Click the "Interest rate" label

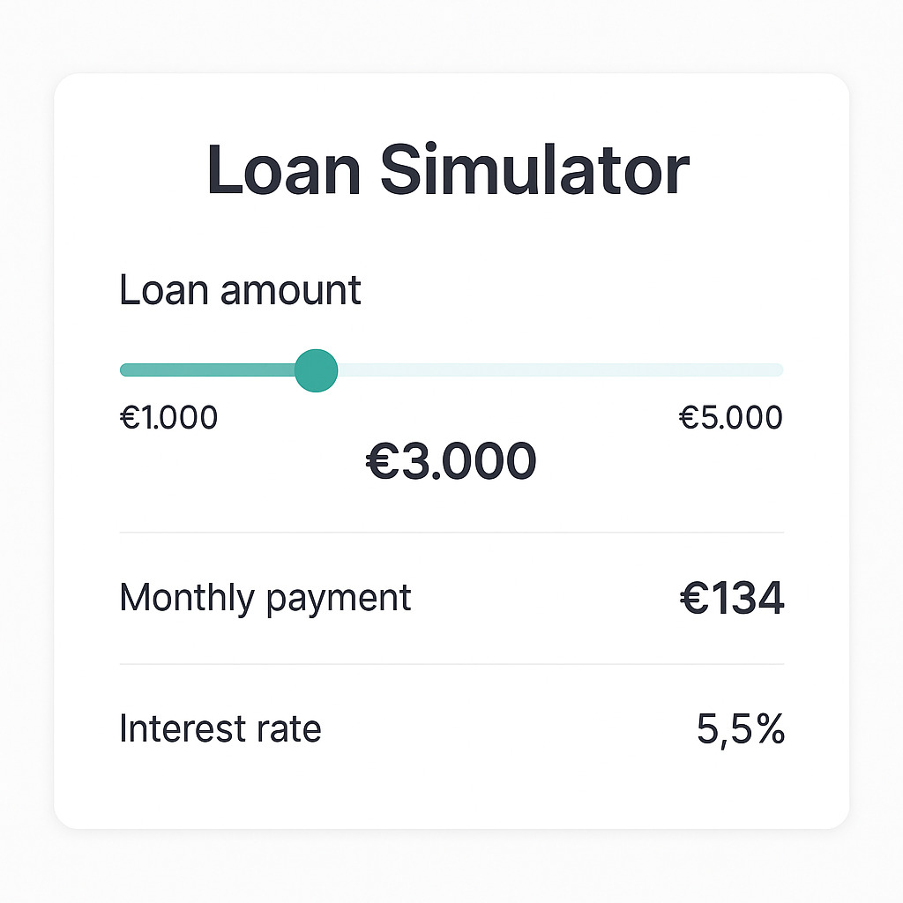point(220,729)
